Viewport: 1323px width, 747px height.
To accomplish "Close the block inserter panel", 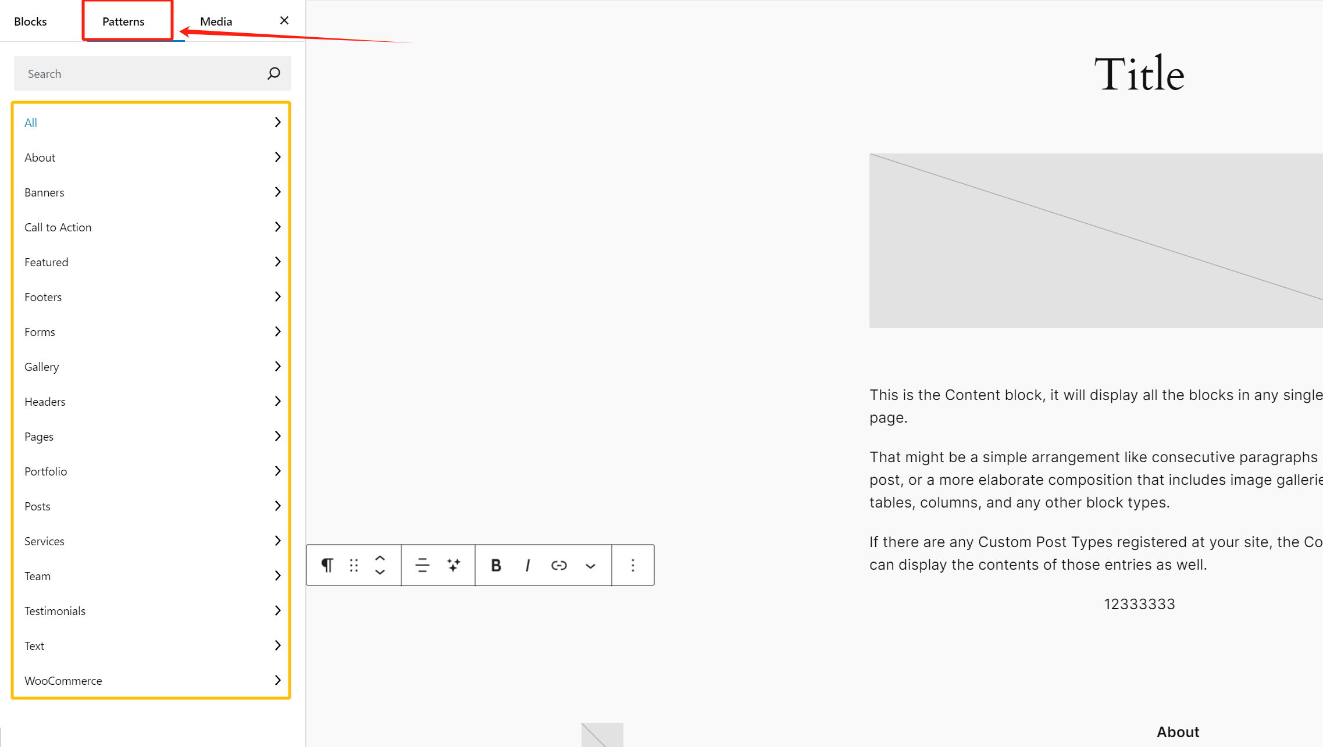I will point(284,20).
